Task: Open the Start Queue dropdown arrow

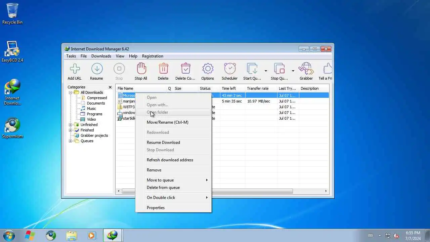Action: (x=266, y=71)
